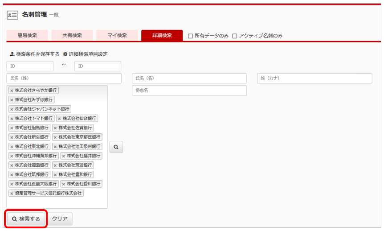Enable the 所有データのみ checkbox
Image resolution: width=384 pixels, height=231 pixels.
click(x=190, y=36)
